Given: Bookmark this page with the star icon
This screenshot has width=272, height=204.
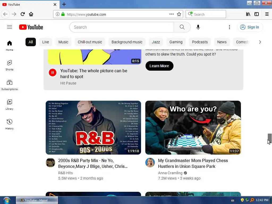Looking at the screenshot, I should (179, 14).
